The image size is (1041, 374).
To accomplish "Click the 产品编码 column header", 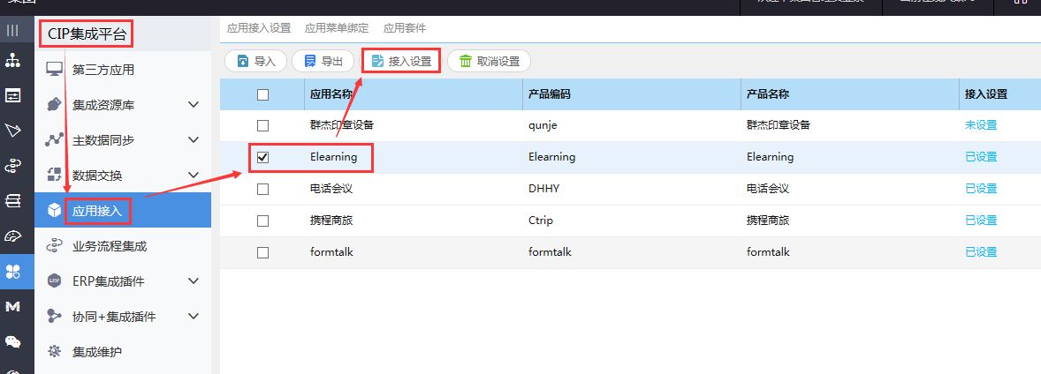I will (632, 95).
